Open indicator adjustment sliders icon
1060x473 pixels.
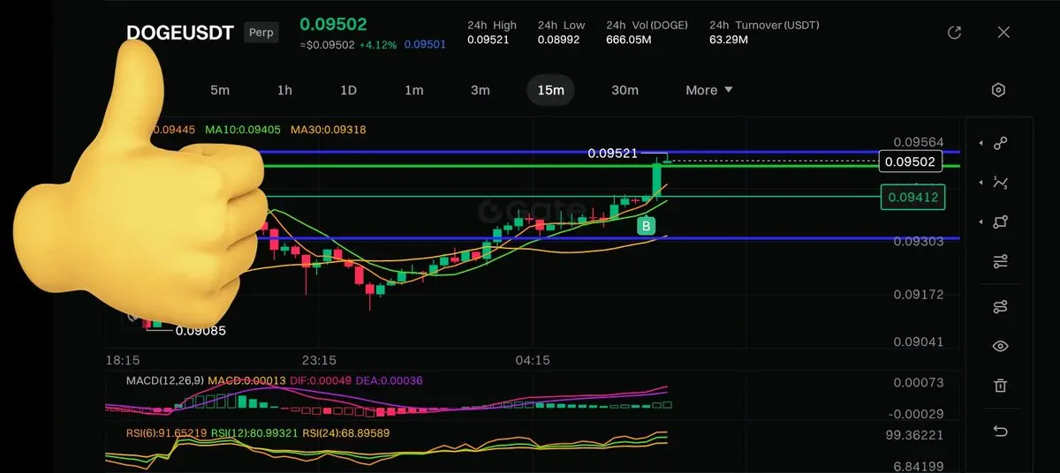coord(1000,262)
